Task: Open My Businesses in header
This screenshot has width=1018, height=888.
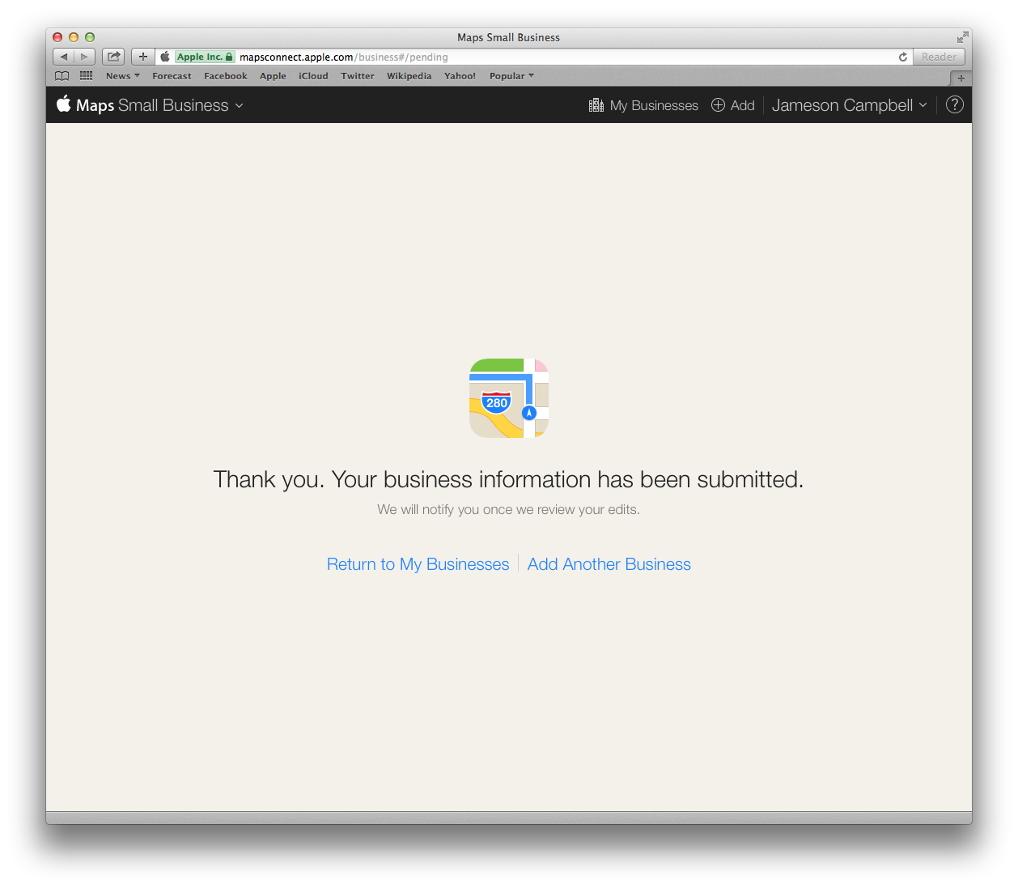Action: tap(643, 105)
